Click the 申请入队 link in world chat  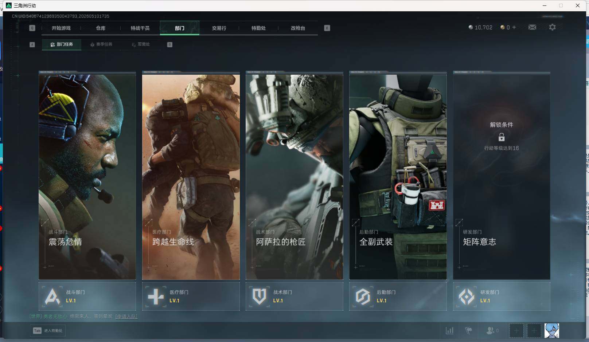pyautogui.click(x=126, y=317)
